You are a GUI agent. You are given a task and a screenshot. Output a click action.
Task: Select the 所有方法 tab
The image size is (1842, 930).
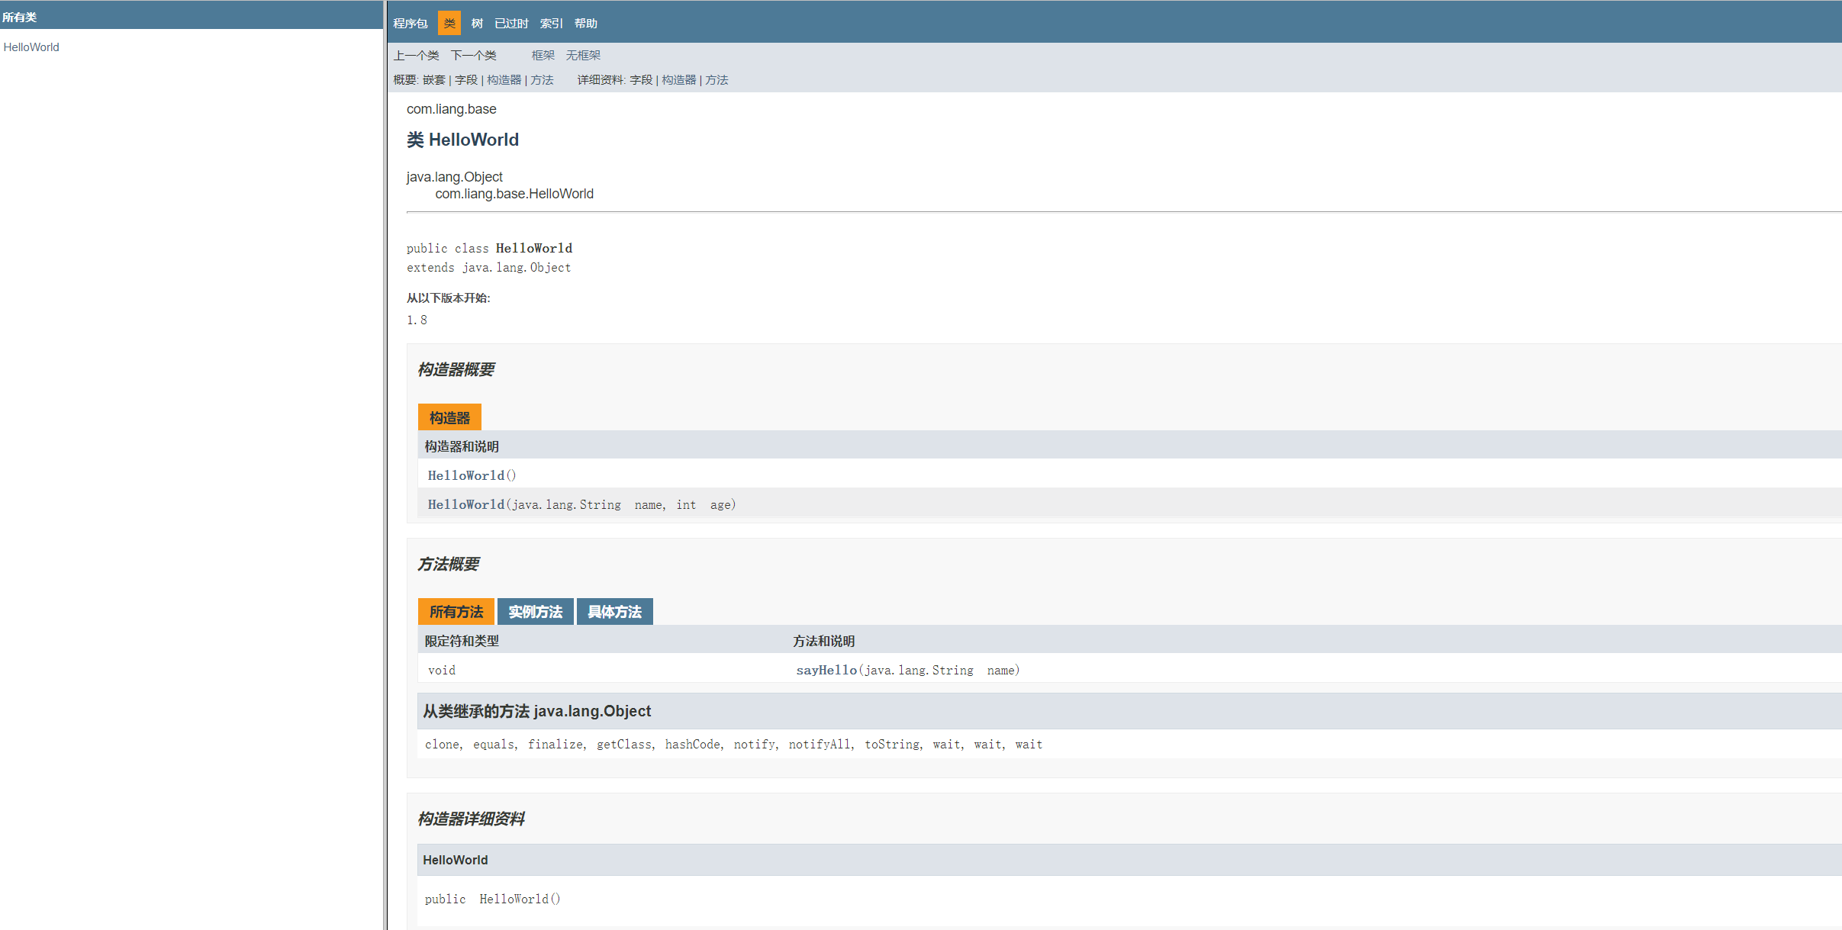click(456, 612)
